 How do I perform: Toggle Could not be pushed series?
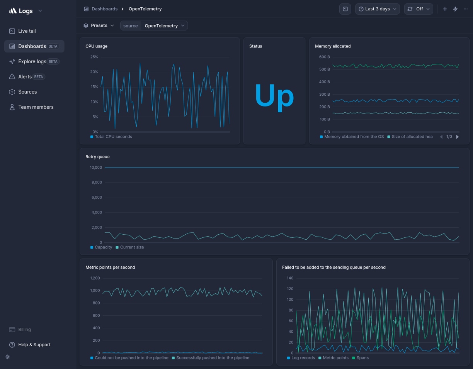[129, 358]
